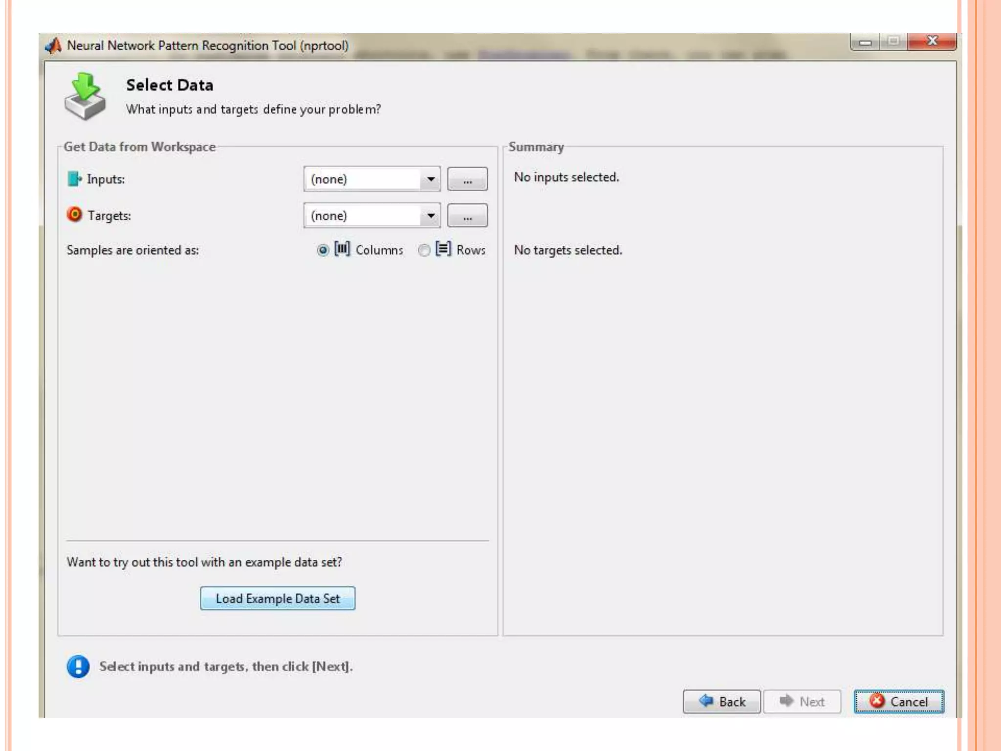The width and height of the screenshot is (1001, 751).
Task: Minimize the nprtool window
Action: (x=865, y=43)
